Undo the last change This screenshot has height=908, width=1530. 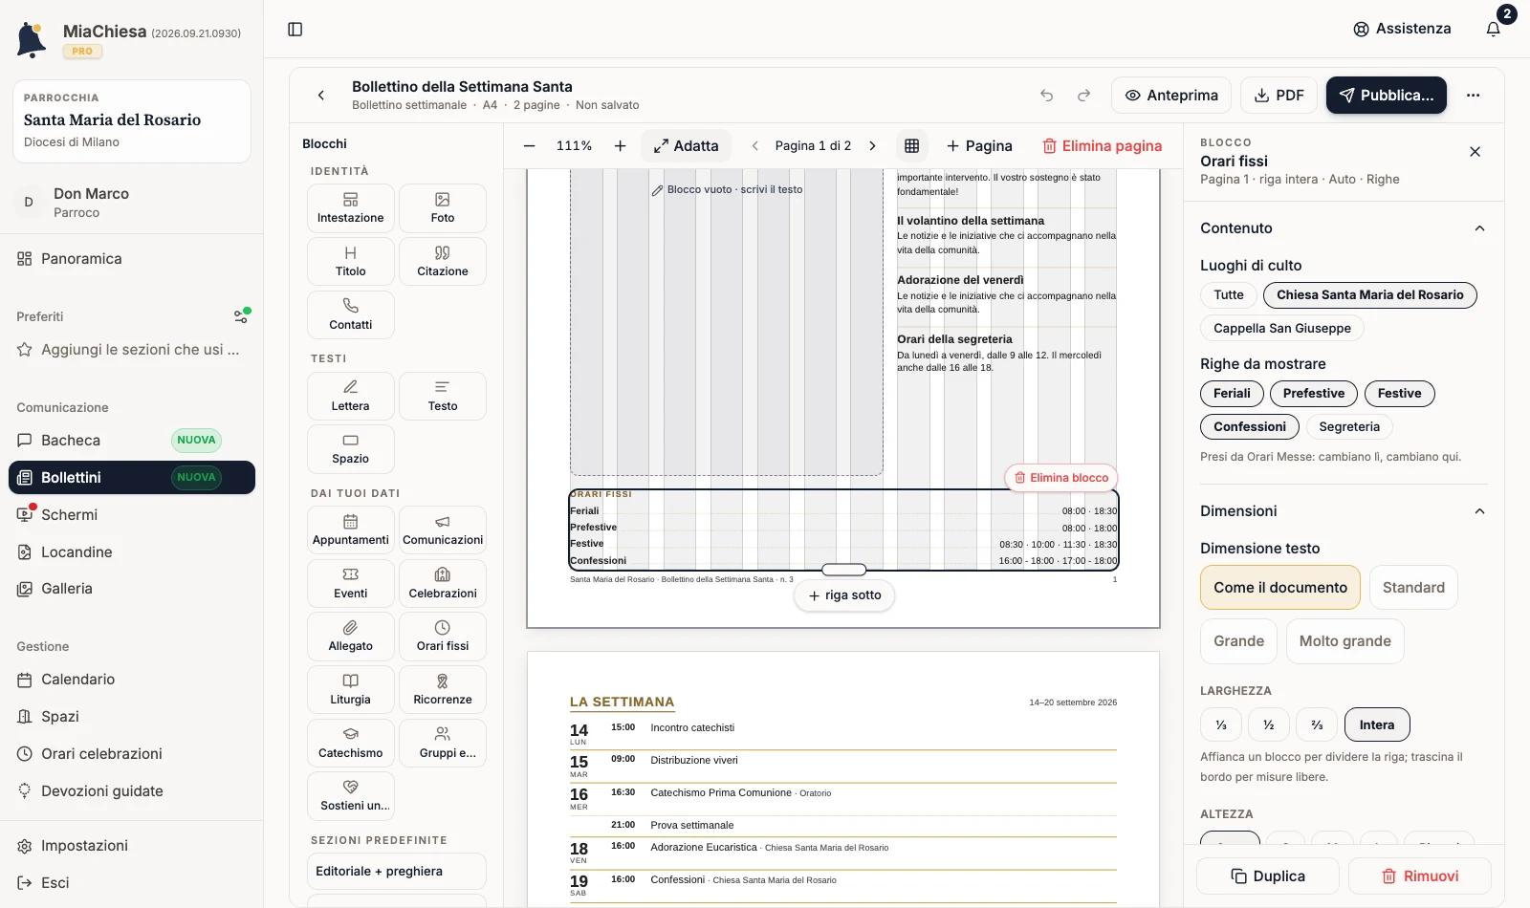(1047, 96)
